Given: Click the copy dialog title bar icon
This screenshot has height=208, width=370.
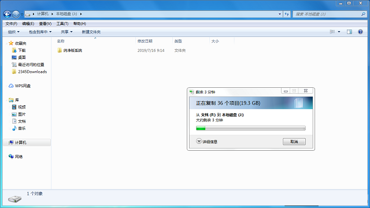Looking at the screenshot, I should [192, 92].
